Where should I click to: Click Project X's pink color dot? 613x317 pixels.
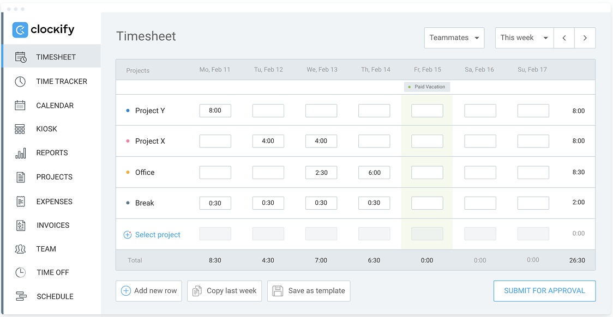(x=128, y=141)
